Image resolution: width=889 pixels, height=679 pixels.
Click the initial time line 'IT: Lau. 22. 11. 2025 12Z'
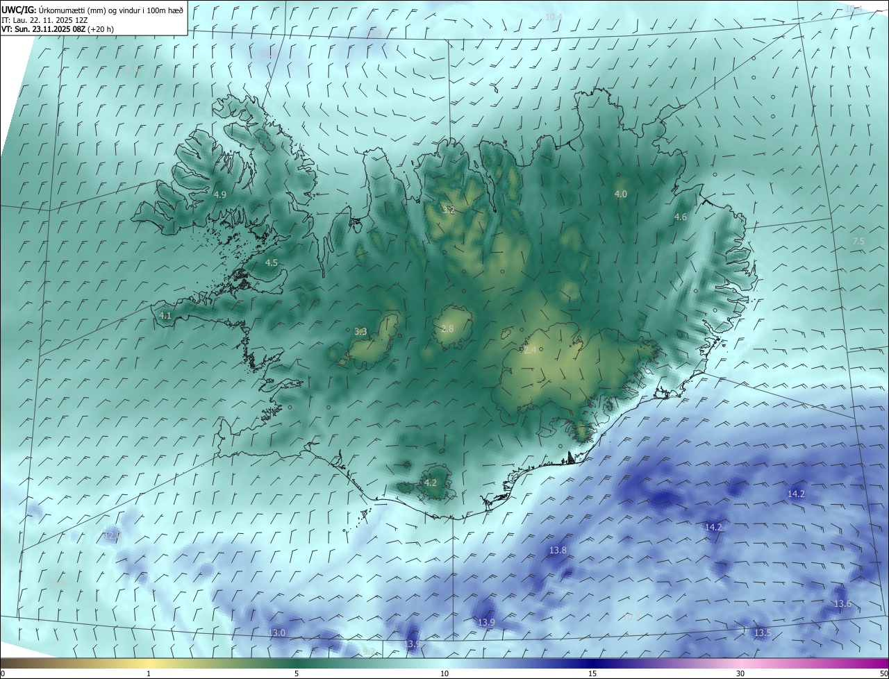pos(44,20)
